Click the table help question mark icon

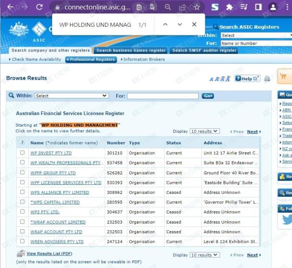[x=22, y=142]
